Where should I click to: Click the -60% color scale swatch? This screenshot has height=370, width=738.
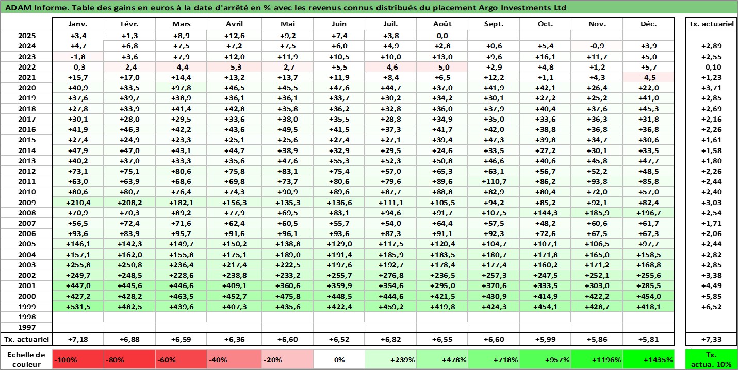coord(182,360)
